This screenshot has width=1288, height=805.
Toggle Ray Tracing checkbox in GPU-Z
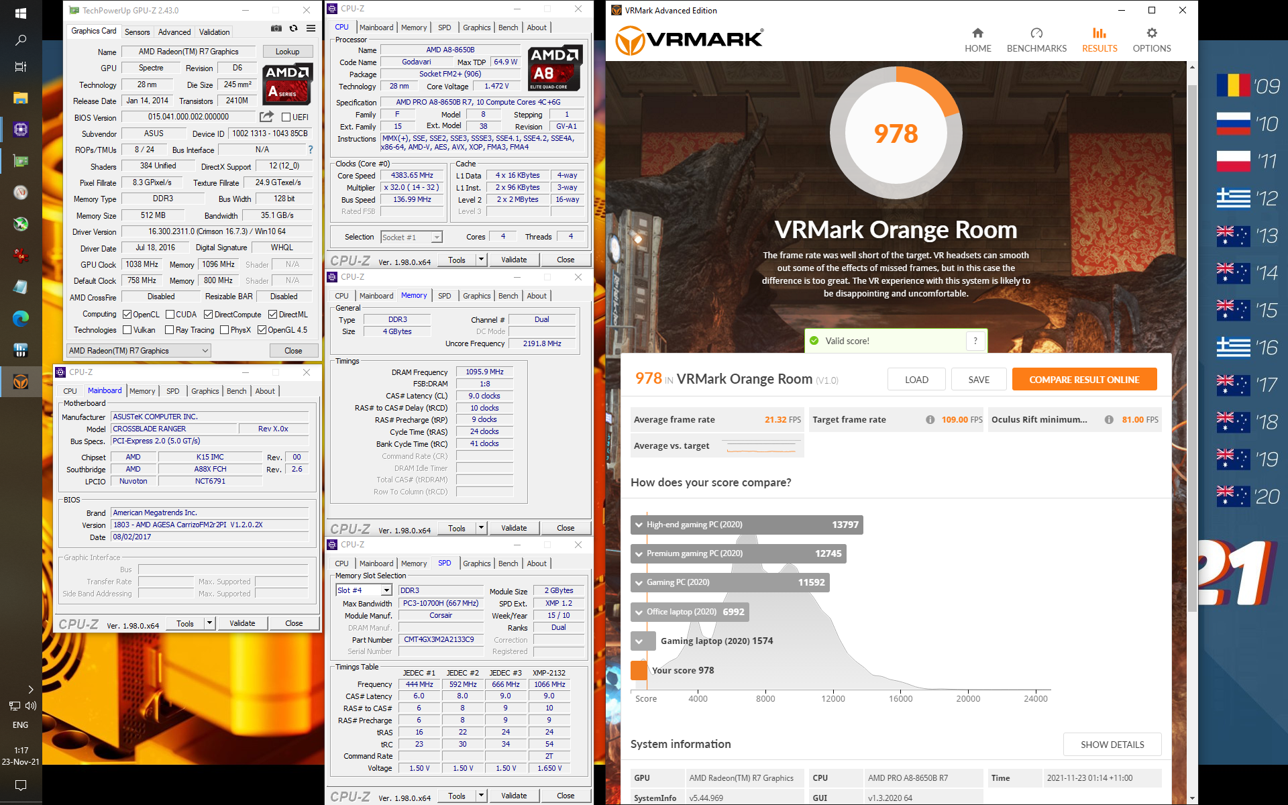point(170,330)
